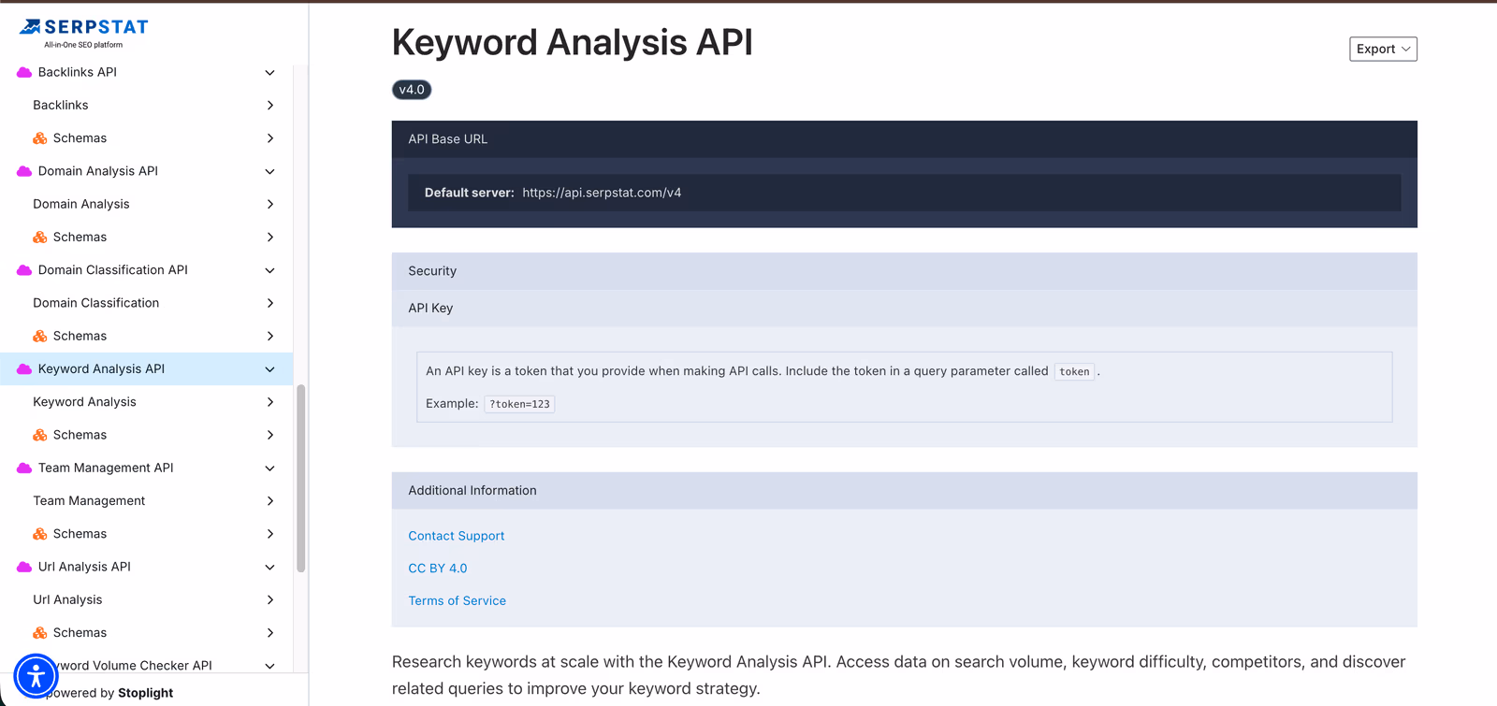Click the API Base URL header
The width and height of the screenshot is (1497, 706).
pos(904,138)
